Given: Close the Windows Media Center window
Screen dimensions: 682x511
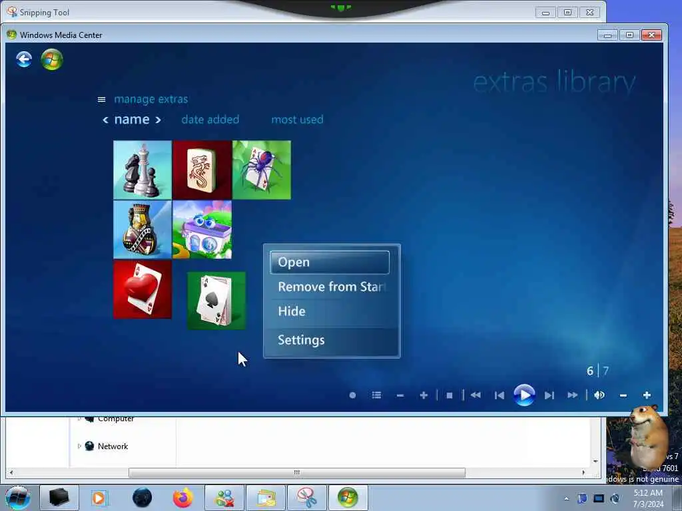Looking at the screenshot, I should pos(651,35).
